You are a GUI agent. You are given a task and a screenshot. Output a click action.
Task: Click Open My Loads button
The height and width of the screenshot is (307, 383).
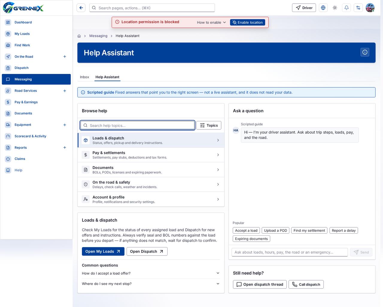point(103,251)
